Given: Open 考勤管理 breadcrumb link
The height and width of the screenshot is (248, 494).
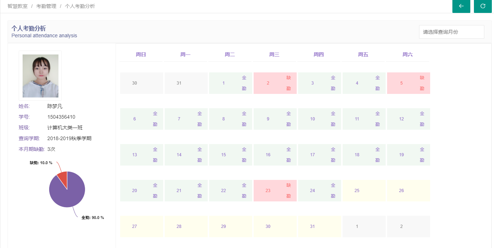Looking at the screenshot, I should (x=46, y=6).
